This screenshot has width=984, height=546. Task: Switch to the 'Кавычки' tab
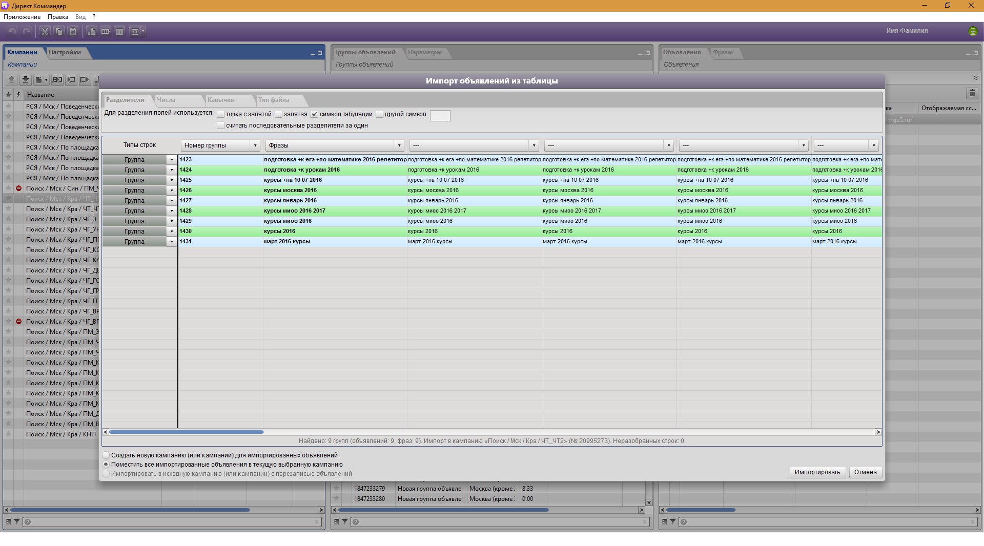click(221, 100)
